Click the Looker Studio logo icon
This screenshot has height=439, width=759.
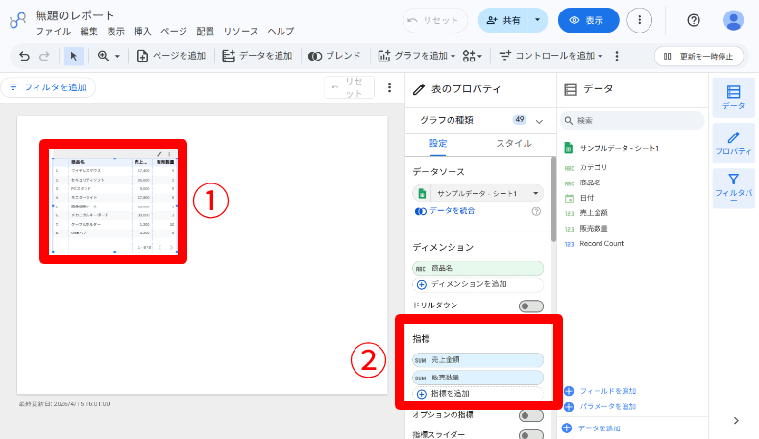17,20
